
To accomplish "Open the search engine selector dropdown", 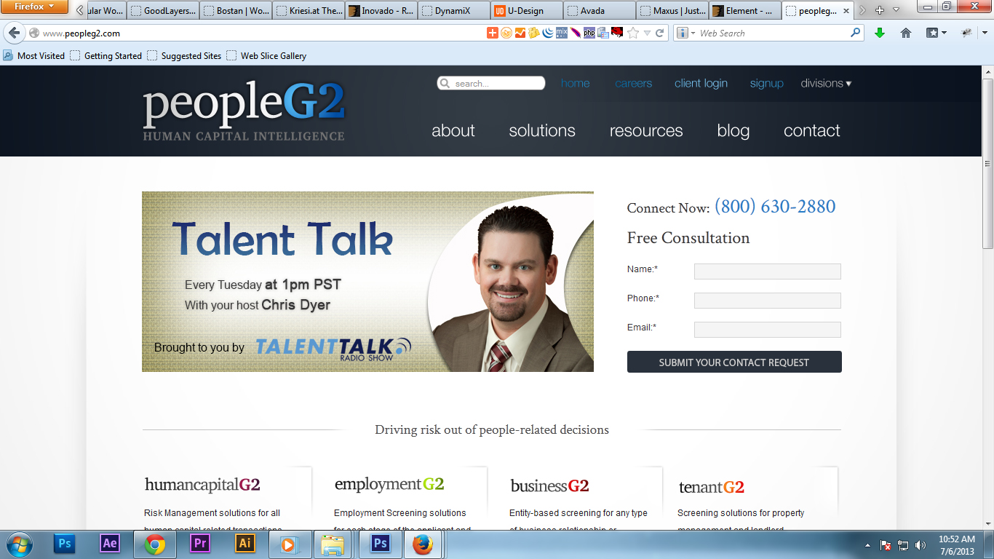I will (x=685, y=33).
